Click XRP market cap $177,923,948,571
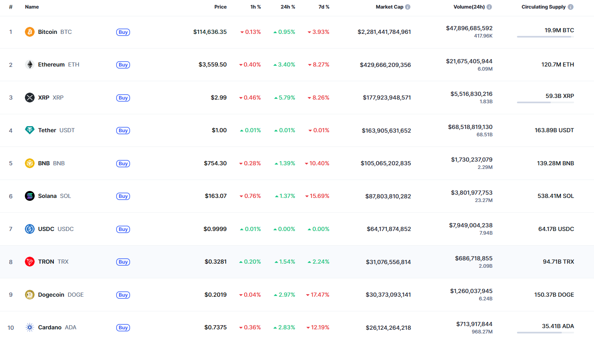The height and width of the screenshot is (342, 594). [x=387, y=98]
